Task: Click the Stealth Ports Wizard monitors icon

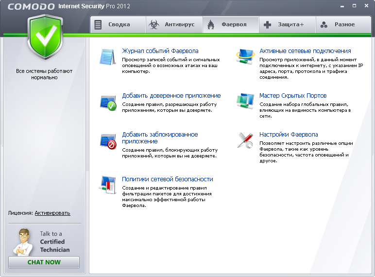Action: 245,102
